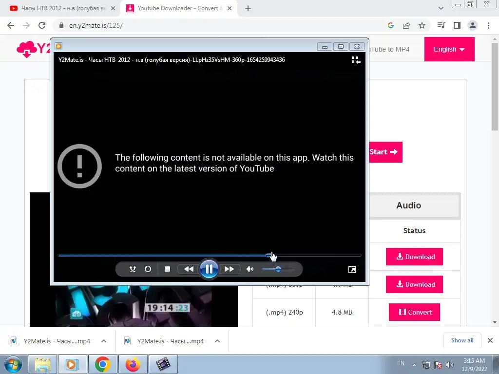Click Windows Media Player taskbar icon
This screenshot has width=499, height=374.
click(x=72, y=364)
